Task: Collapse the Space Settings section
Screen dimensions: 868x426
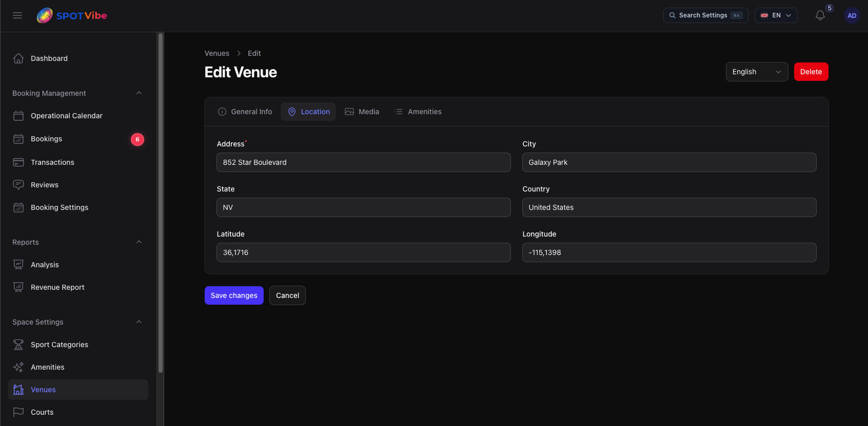Action: [x=139, y=322]
